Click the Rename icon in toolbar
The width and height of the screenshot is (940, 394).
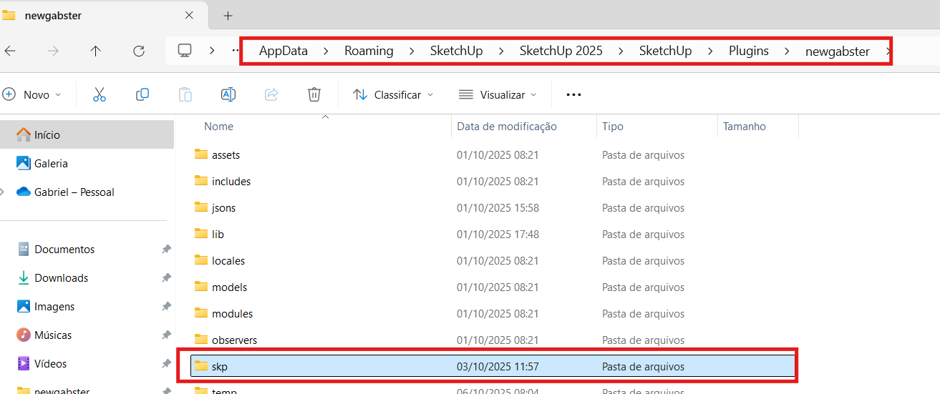pos(228,94)
